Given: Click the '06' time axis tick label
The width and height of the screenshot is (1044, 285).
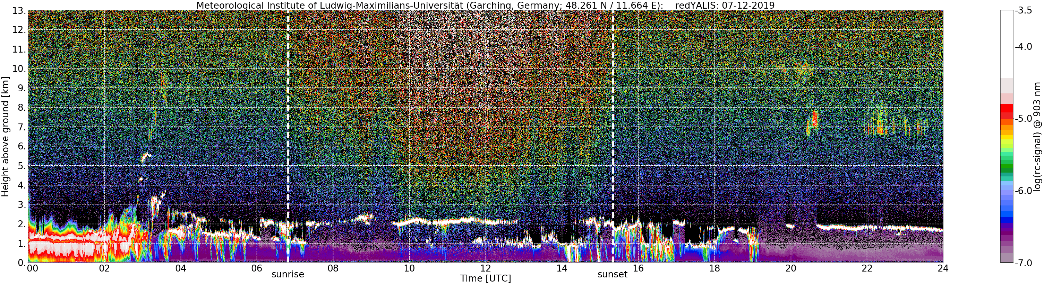Looking at the screenshot, I should 257,268.
